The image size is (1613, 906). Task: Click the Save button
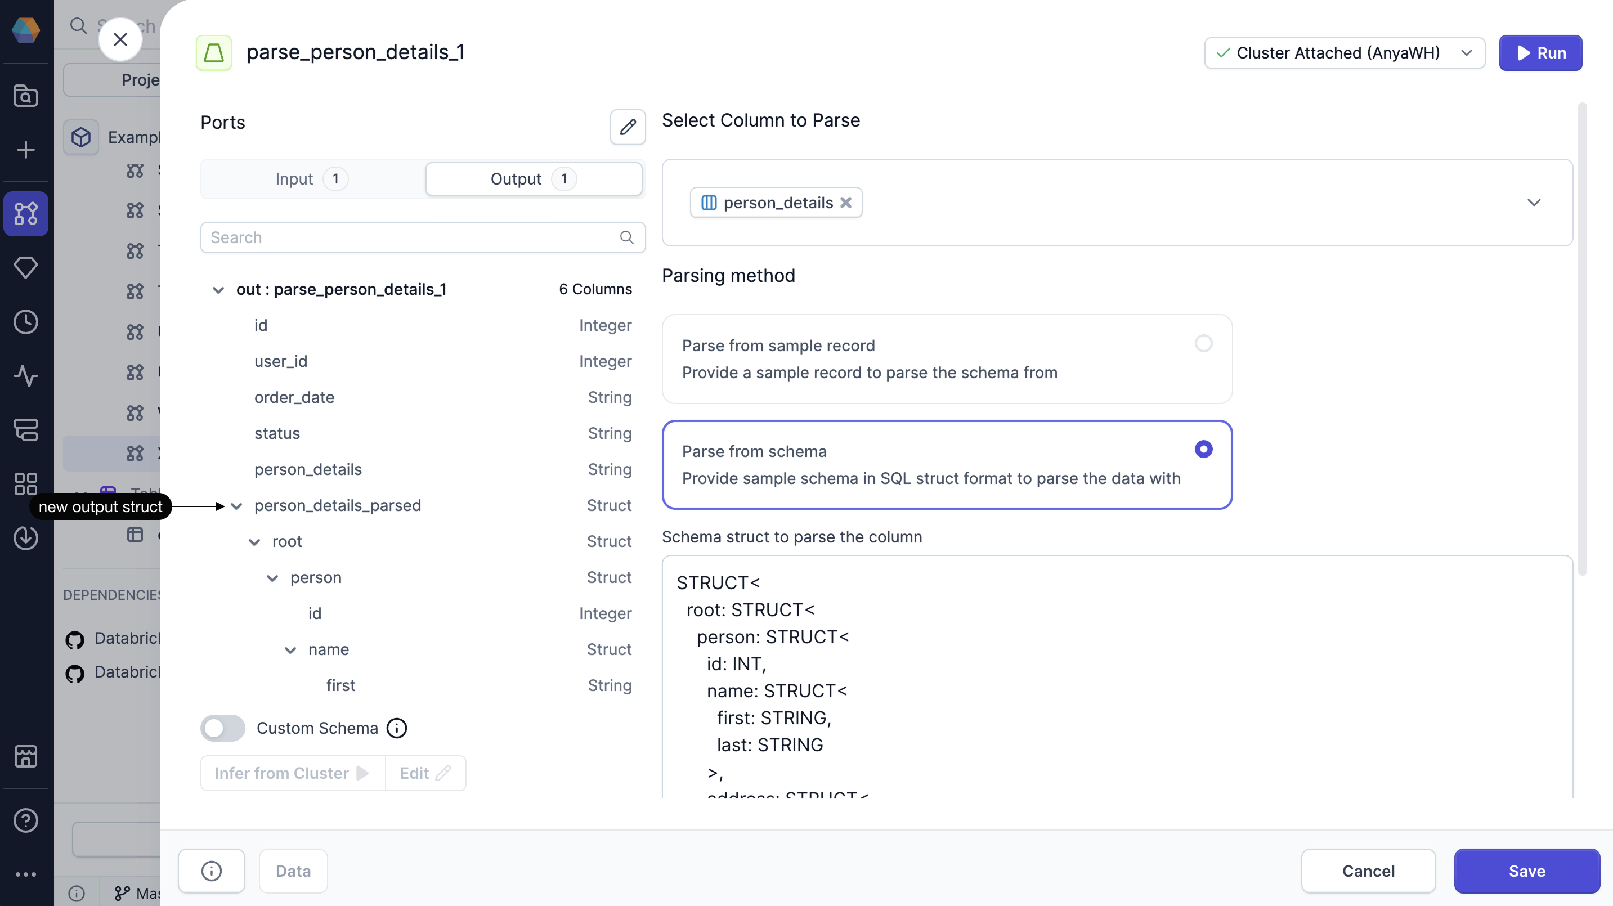click(x=1526, y=871)
